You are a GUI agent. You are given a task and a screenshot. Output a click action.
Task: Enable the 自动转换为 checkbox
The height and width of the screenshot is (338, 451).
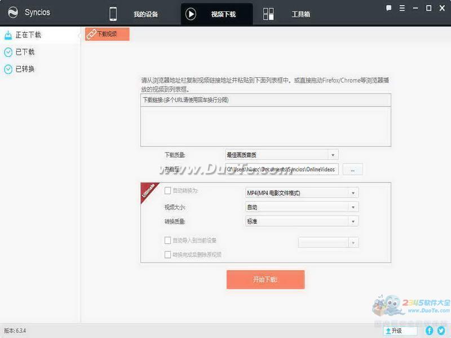[x=167, y=190]
